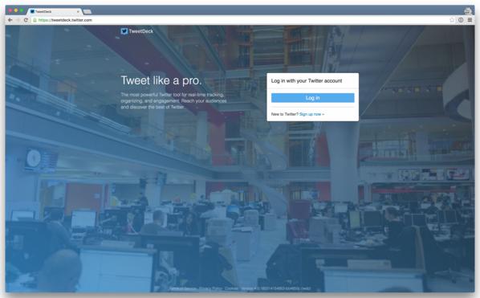
Task: Open the Chrome hamburger menu
Action: click(x=470, y=20)
